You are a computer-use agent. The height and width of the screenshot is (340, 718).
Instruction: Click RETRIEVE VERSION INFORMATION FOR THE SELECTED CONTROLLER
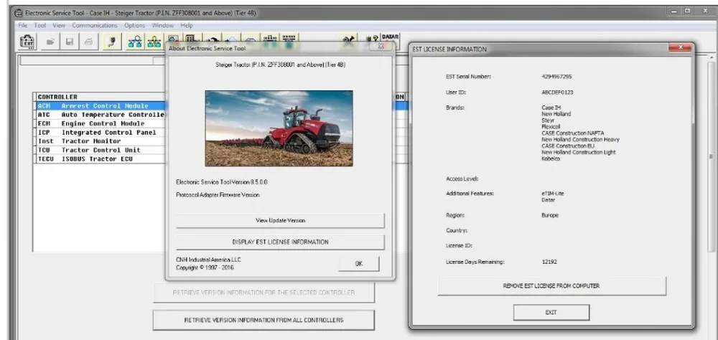264,293
